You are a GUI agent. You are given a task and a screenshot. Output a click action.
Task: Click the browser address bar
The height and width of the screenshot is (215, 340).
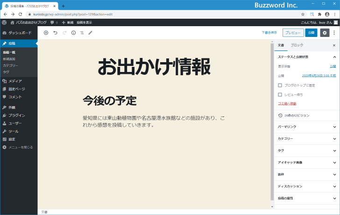pos(166,14)
